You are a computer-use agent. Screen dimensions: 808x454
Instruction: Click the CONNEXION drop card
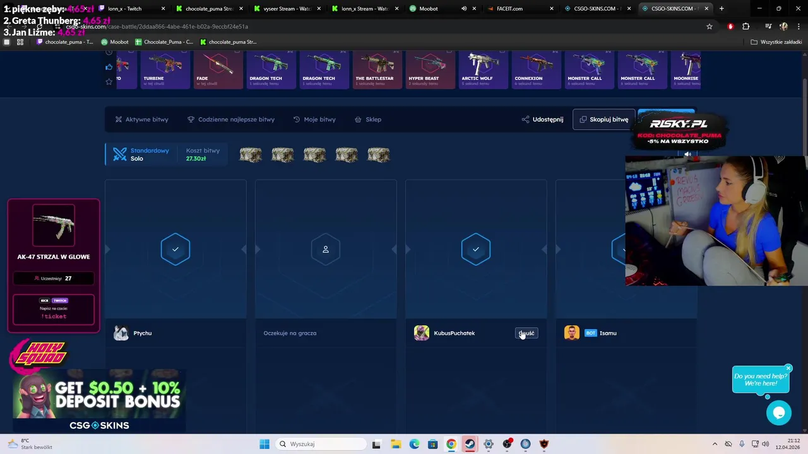point(536,70)
